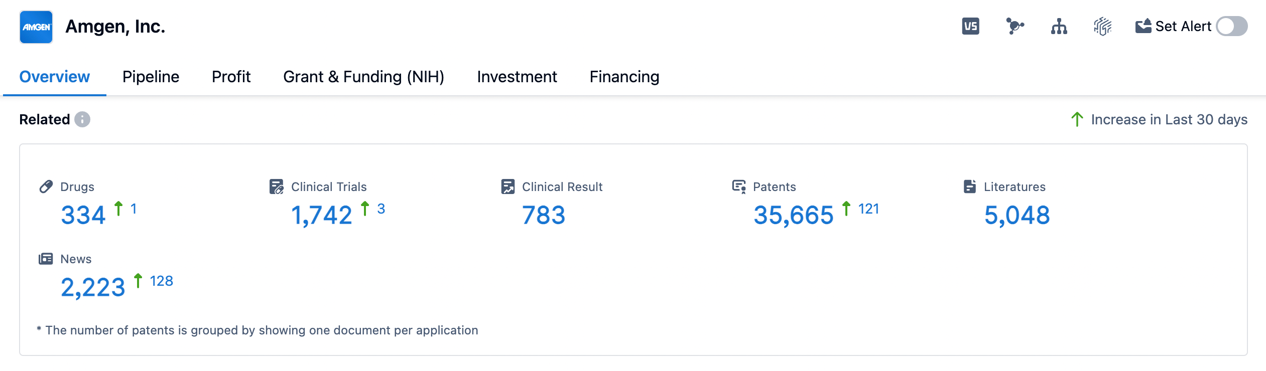Screen dimensions: 1266x371
Task: Go to Grant & Funding (NIH) tab
Action: click(363, 77)
